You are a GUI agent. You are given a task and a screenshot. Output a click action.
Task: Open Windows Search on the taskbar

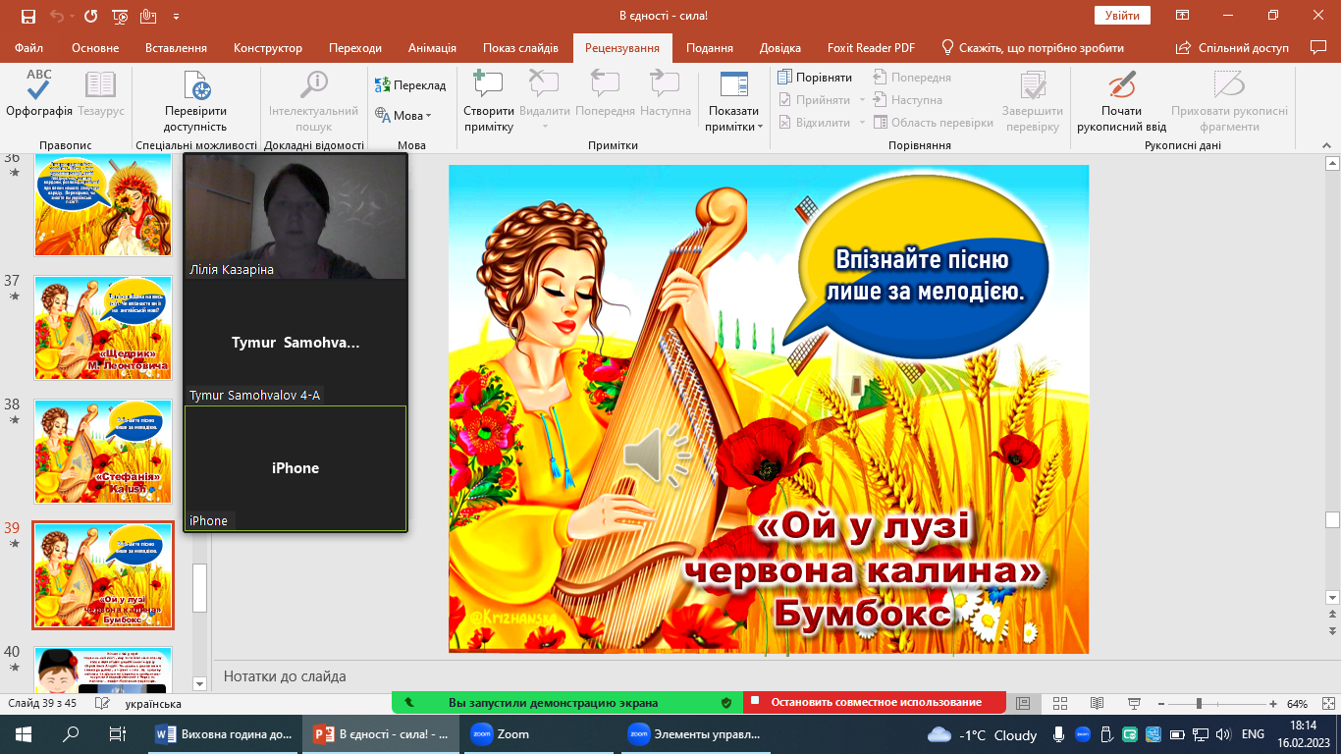click(x=71, y=733)
